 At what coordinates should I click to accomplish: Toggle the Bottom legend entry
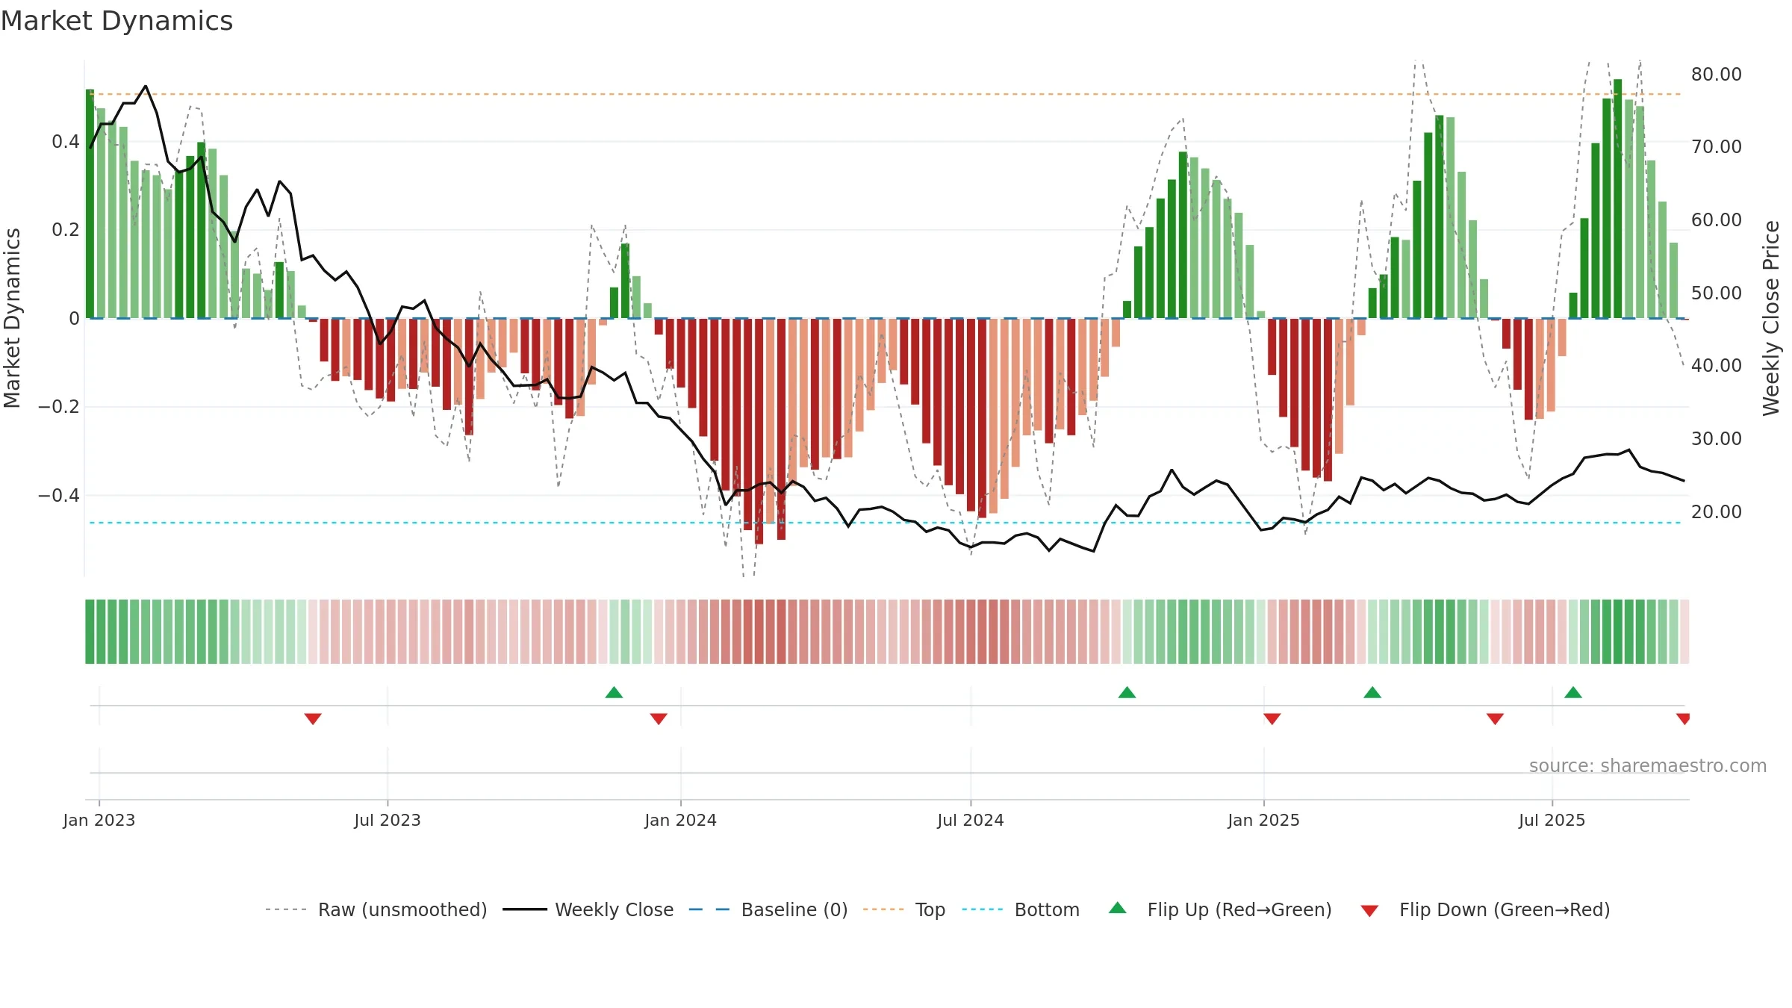click(x=1021, y=909)
